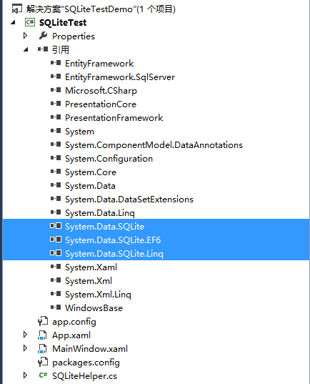Image resolution: width=310 pixels, height=384 pixels.
Task: Select the System reference
Action: [79, 132]
